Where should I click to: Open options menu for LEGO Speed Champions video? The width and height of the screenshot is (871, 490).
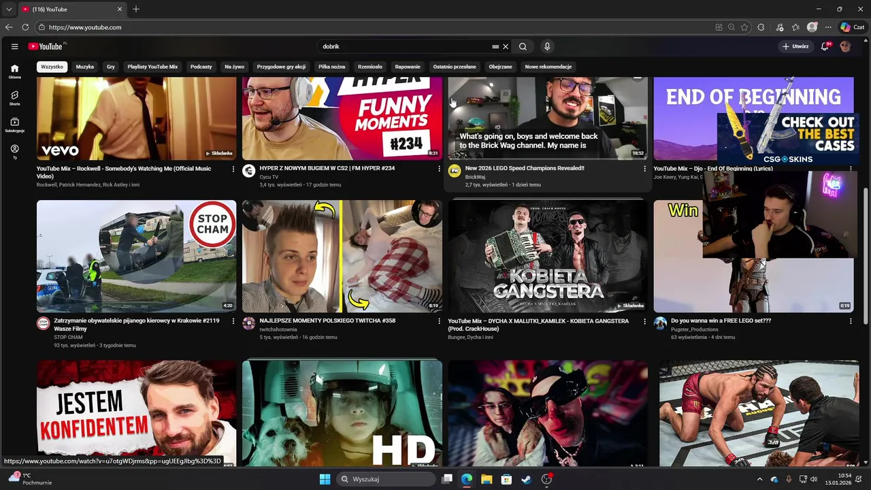(x=644, y=169)
